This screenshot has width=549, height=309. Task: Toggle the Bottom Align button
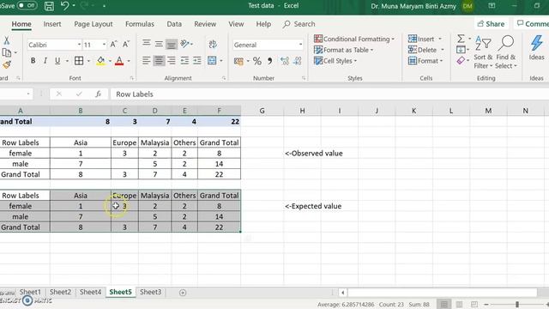tap(172, 44)
